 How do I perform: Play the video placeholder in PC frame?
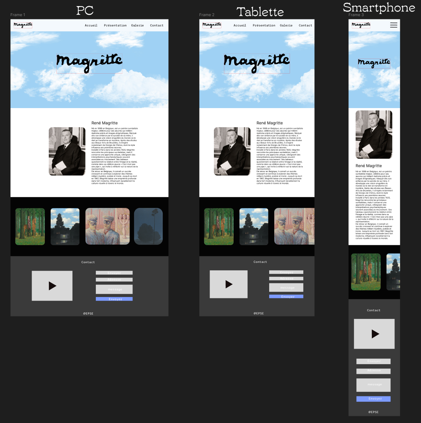coord(52,286)
